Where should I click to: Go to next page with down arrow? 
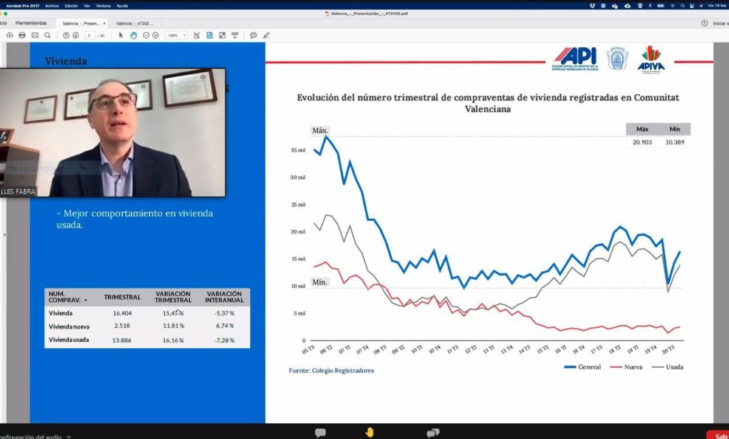click(x=76, y=35)
